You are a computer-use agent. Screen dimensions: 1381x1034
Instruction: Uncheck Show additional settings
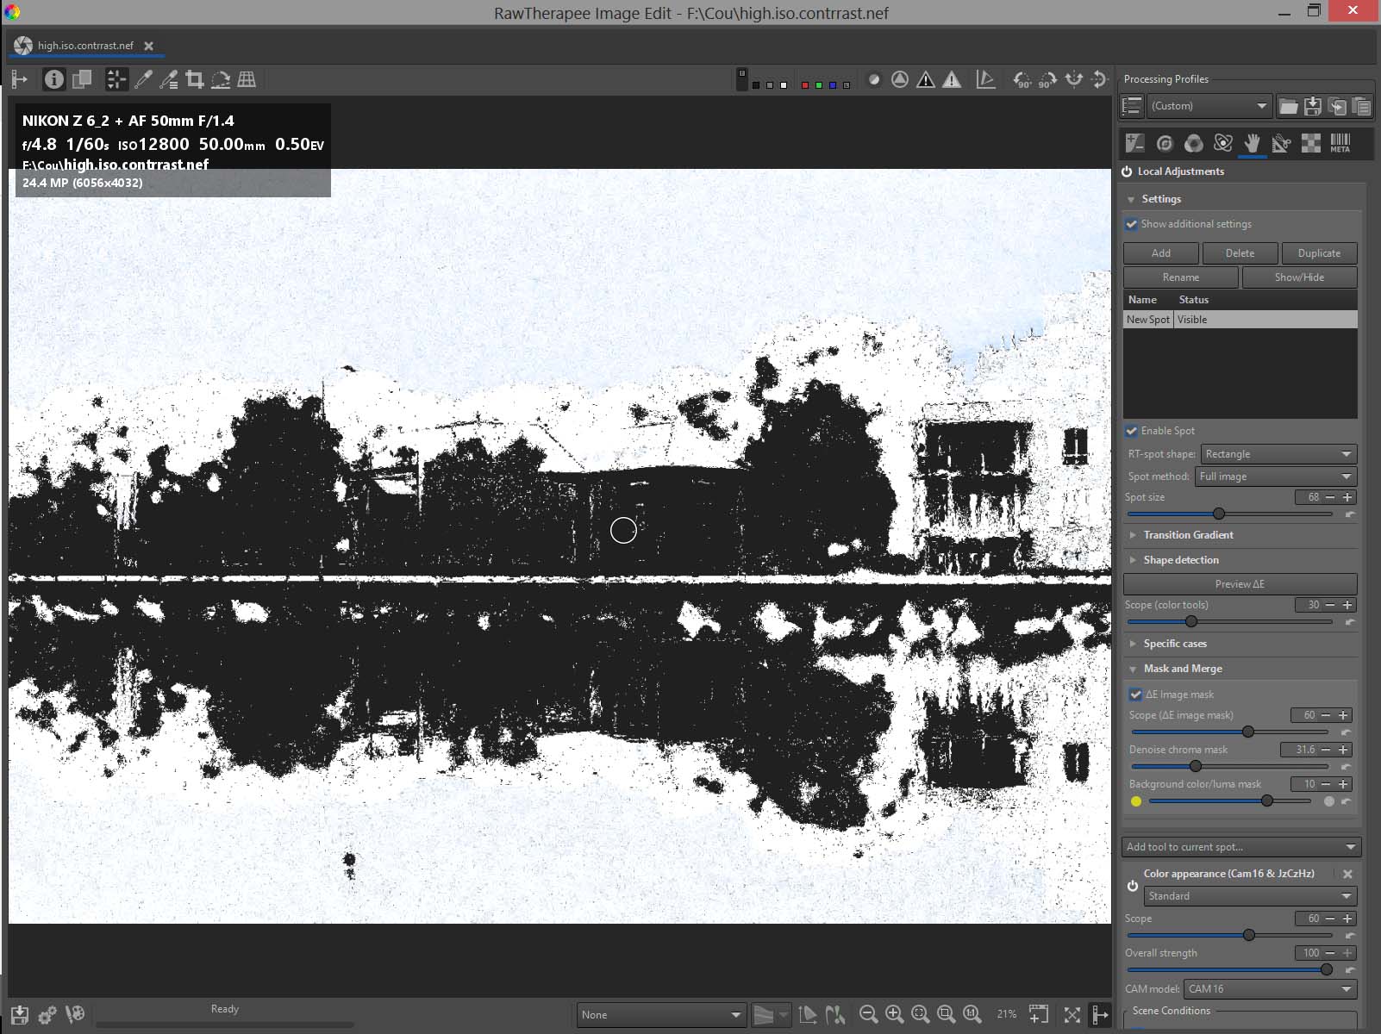coord(1131,224)
